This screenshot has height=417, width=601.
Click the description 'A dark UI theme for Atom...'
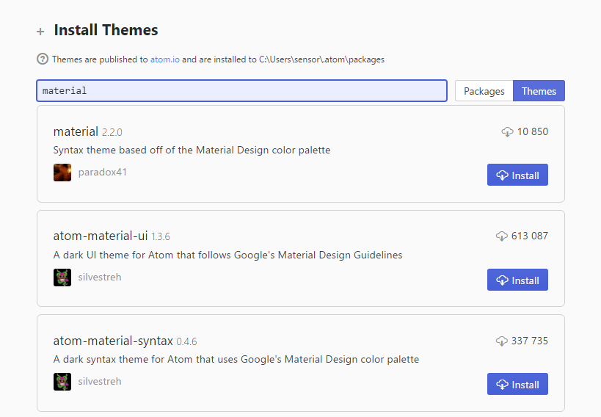tap(227, 255)
